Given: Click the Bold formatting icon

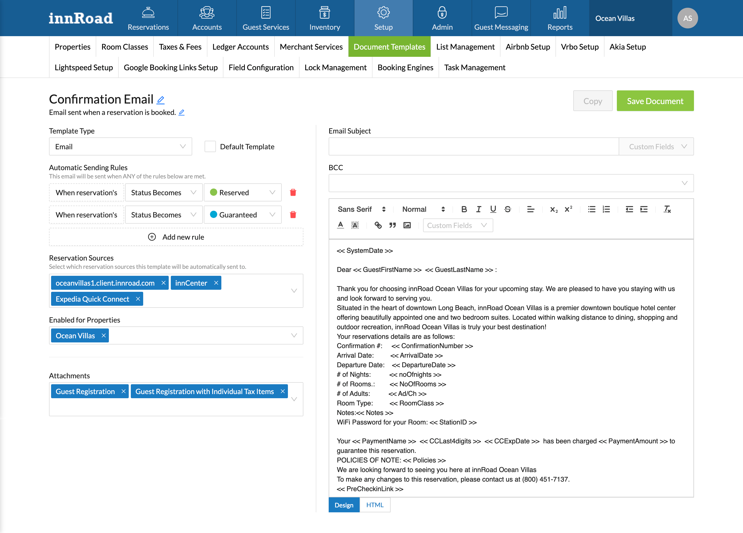Looking at the screenshot, I should click(464, 209).
